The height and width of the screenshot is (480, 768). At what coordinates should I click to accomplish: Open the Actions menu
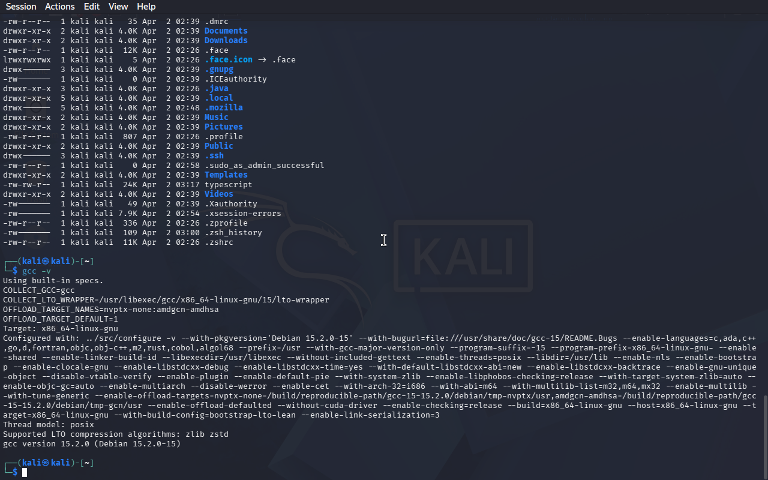coord(60,7)
